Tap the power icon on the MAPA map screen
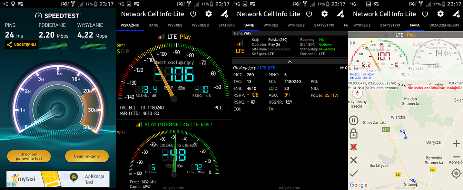This screenshot has width=463, height=190. tap(425, 14)
